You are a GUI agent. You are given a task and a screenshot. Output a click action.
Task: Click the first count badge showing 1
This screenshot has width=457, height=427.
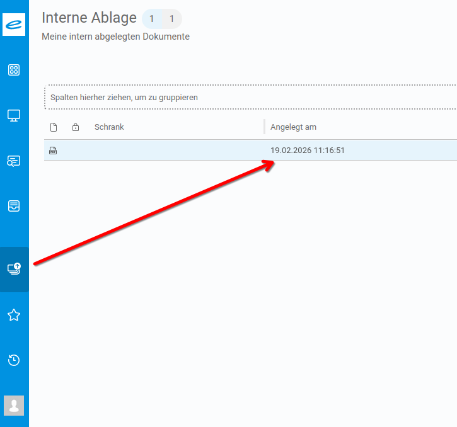[x=152, y=19]
